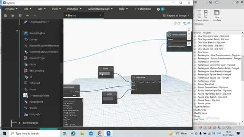Open the Help menu
244x137 pixels.
coord(123,9)
